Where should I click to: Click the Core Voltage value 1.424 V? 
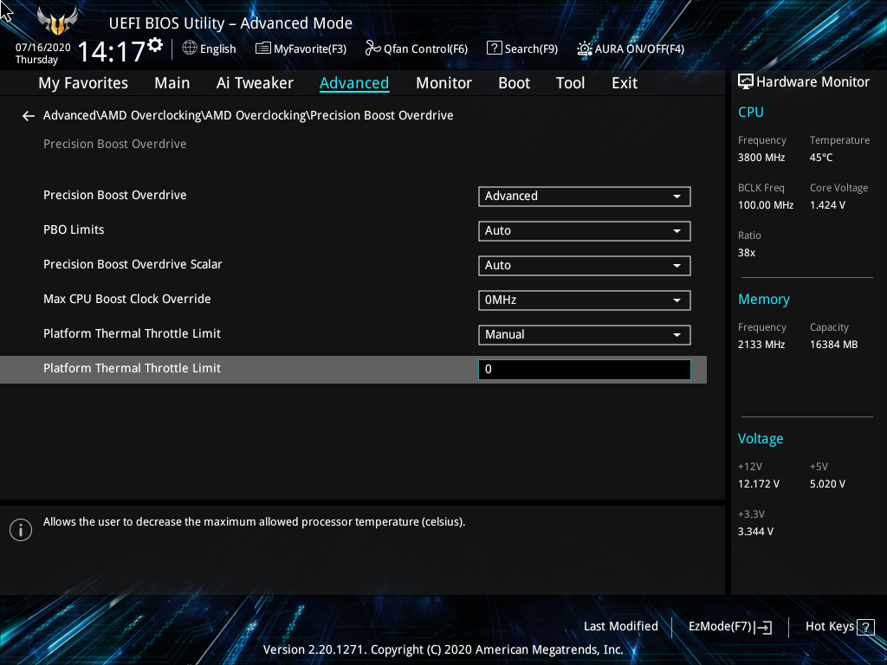tap(827, 205)
